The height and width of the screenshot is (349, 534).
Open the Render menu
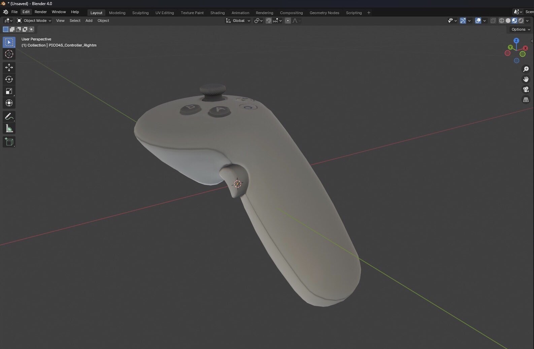click(41, 12)
